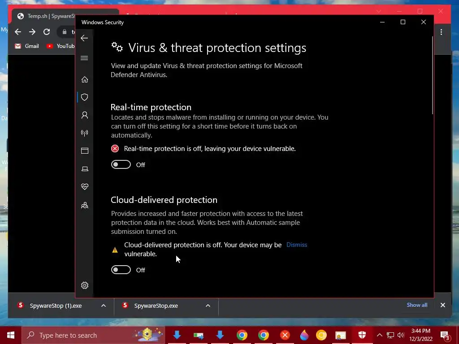Click the taskbar search box
The height and width of the screenshot is (344, 459).
(93, 335)
